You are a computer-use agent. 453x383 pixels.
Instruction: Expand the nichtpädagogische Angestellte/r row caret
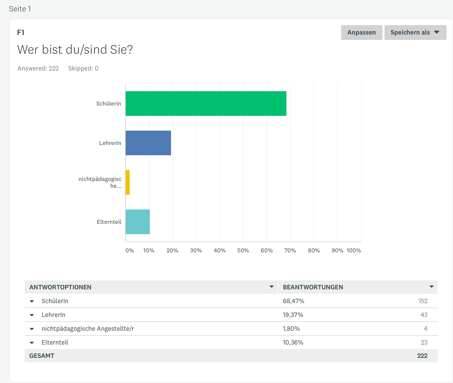click(32, 329)
